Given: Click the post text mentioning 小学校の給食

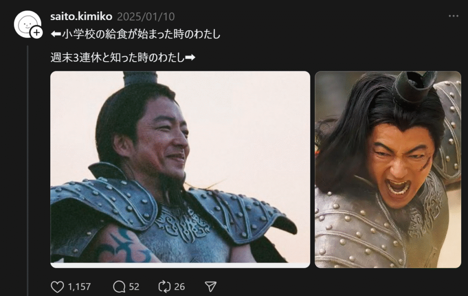Looking at the screenshot, I should tap(135, 34).
